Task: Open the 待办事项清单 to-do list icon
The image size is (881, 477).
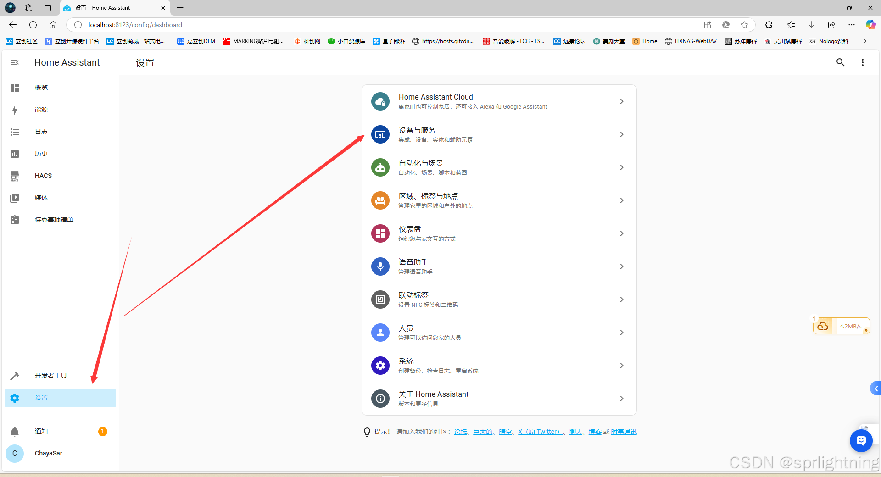Action: (15, 220)
